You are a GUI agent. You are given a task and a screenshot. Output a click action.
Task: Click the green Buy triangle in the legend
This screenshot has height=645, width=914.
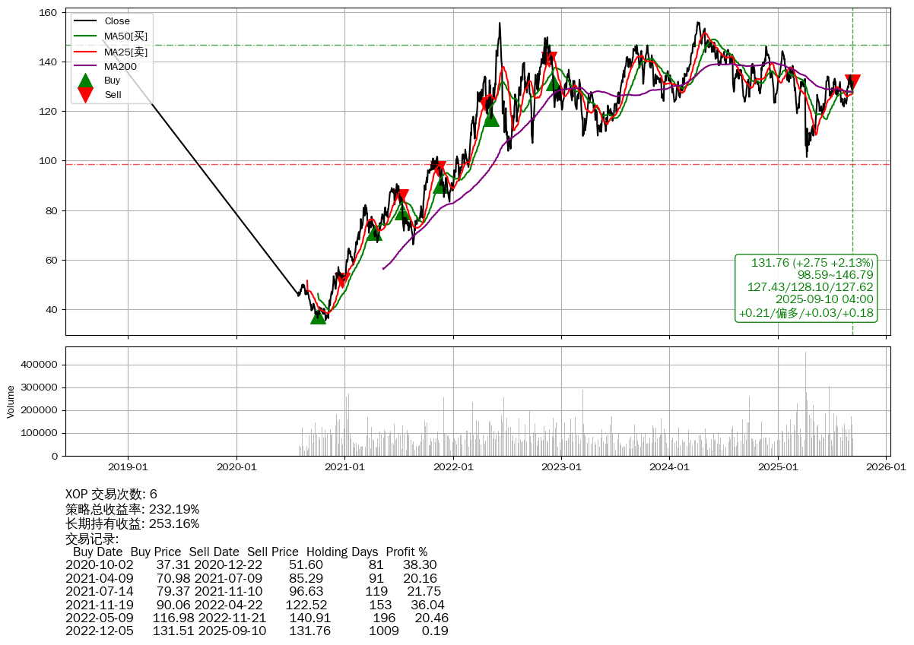click(86, 81)
